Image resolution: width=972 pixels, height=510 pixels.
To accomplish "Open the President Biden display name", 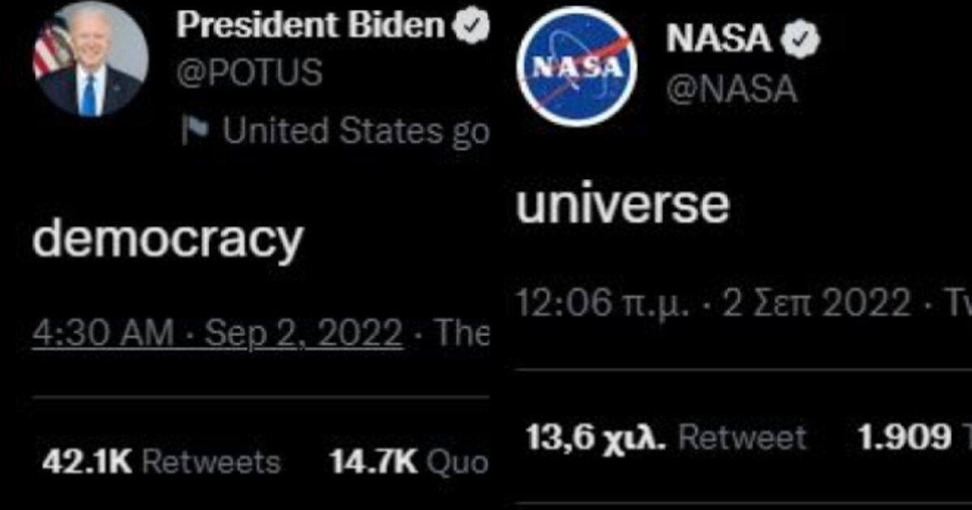I will pos(310,28).
